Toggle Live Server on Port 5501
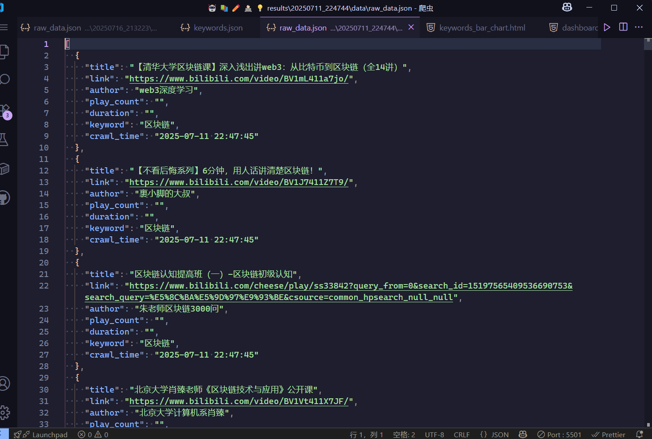This screenshot has width=652, height=439. tap(559, 435)
